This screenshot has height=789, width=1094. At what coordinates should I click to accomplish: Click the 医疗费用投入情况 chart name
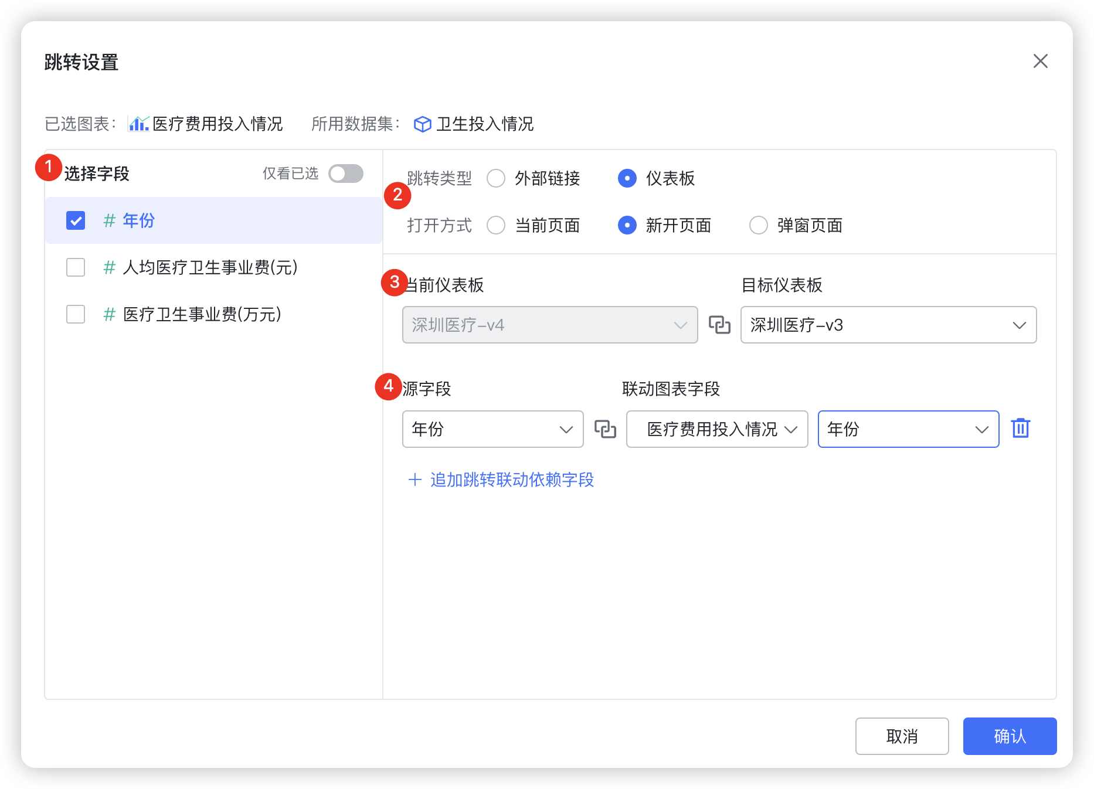tap(218, 124)
